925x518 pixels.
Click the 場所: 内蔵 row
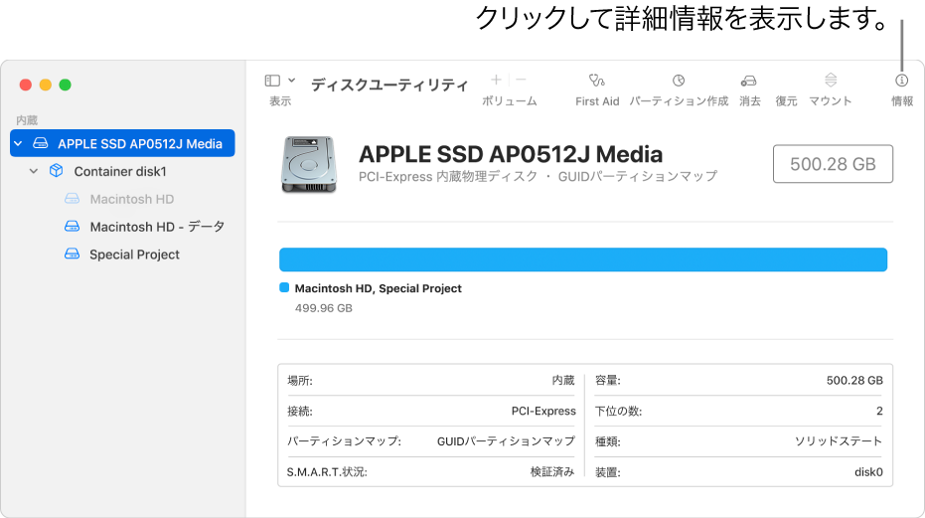point(430,381)
